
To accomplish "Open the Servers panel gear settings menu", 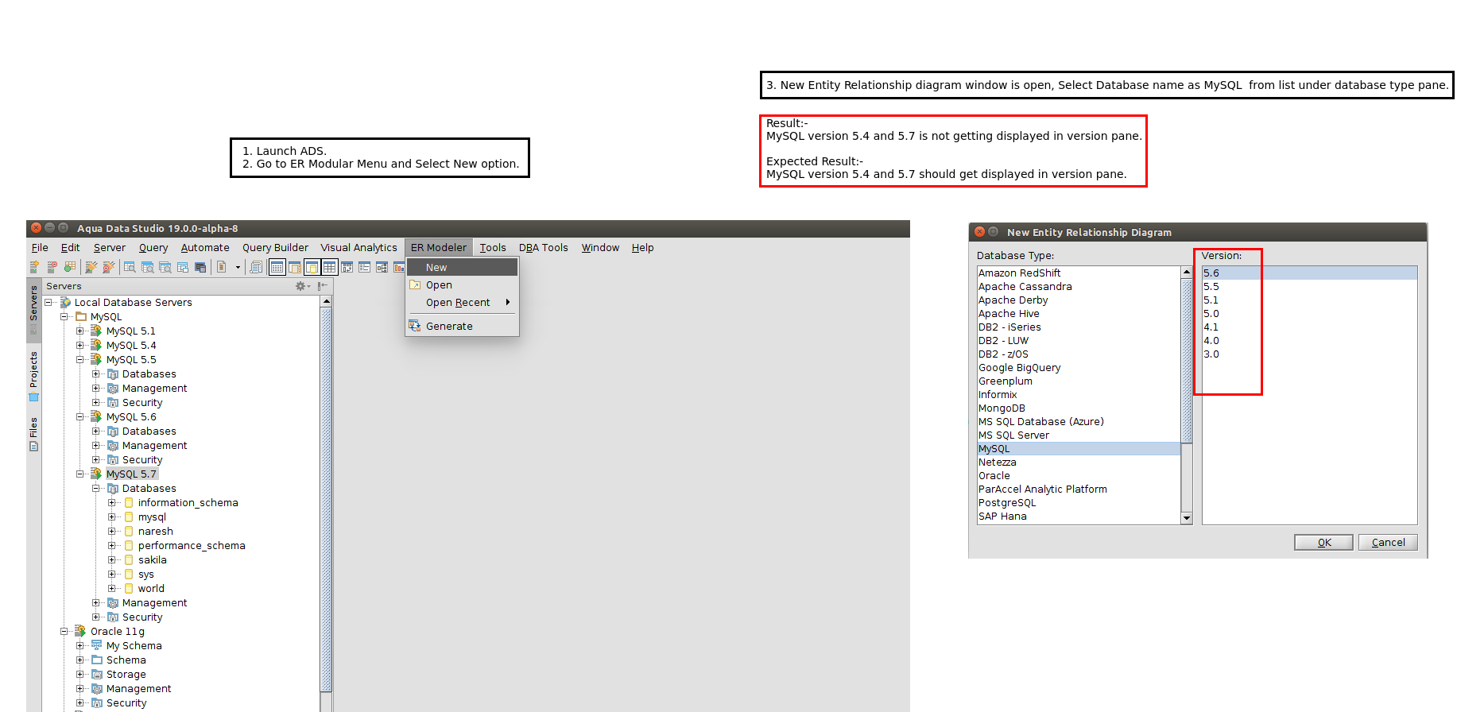I will (303, 286).
